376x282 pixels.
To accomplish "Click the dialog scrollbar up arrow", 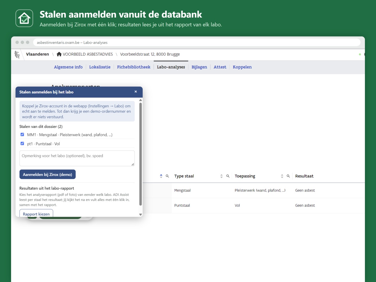I will (140, 100).
